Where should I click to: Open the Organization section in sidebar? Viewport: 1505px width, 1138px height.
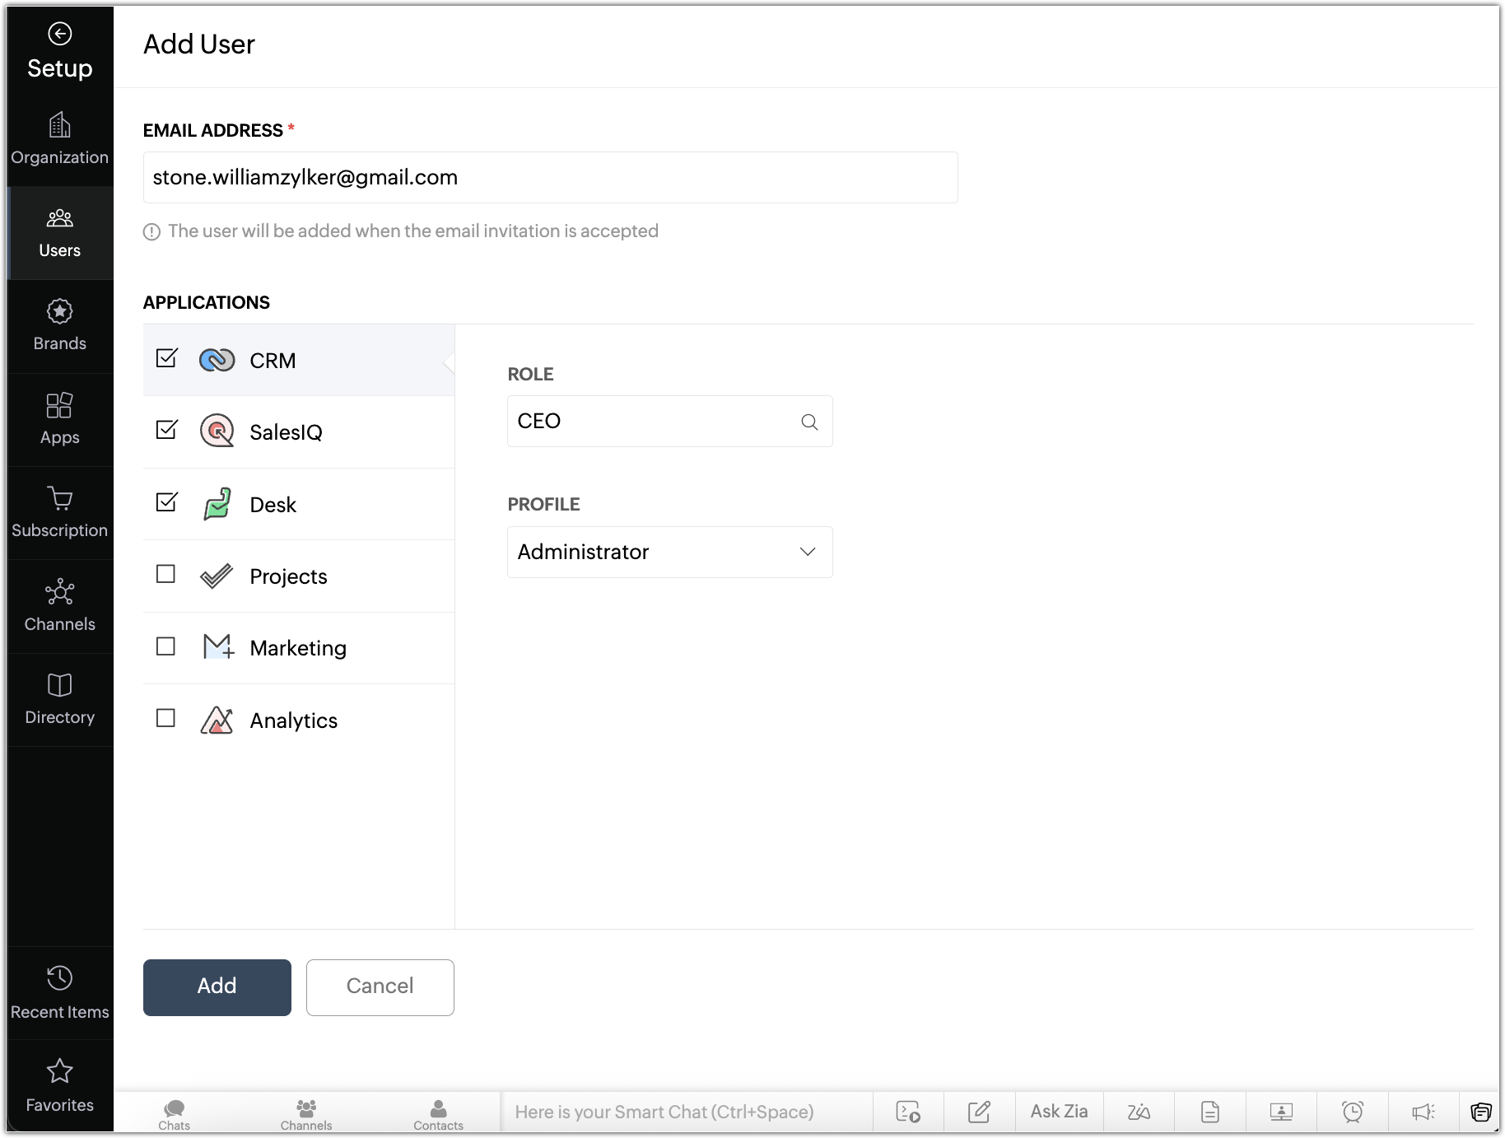pos(59,139)
